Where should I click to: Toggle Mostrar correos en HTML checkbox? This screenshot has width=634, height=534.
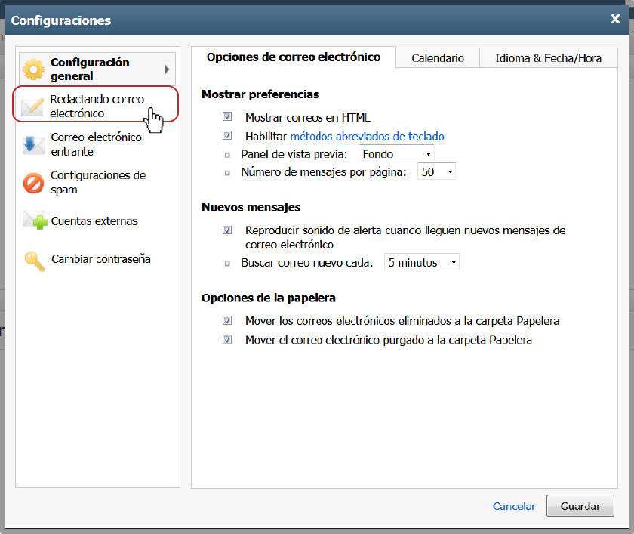(x=227, y=116)
